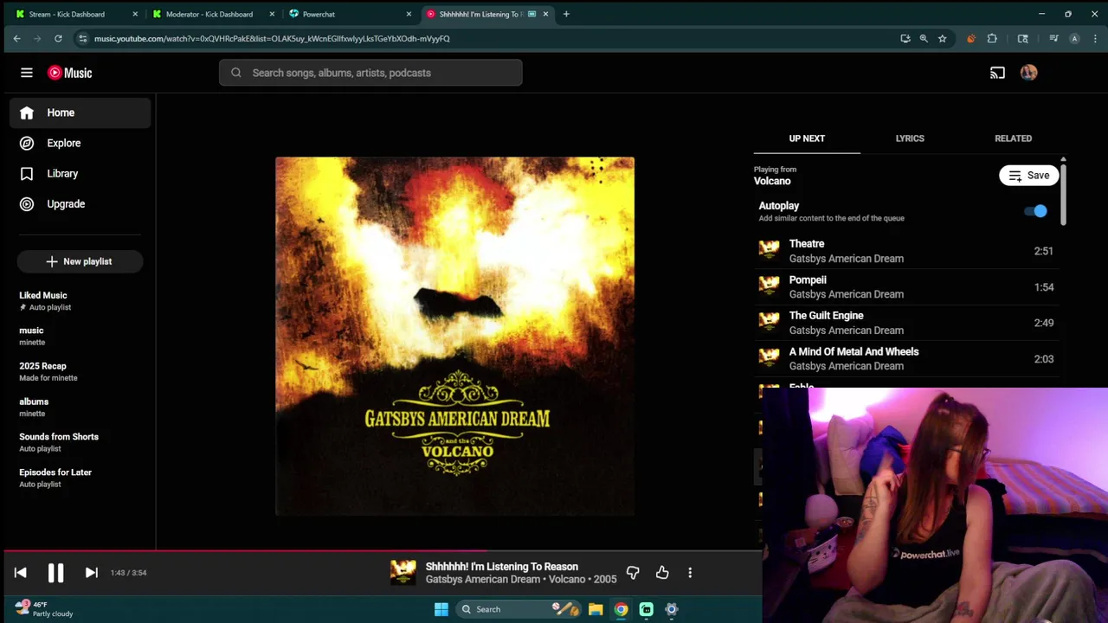Bookmark this page with the star
This screenshot has height=623, width=1108.
[942, 38]
